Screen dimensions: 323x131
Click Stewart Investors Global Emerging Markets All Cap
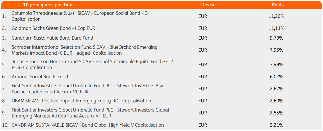90,113
